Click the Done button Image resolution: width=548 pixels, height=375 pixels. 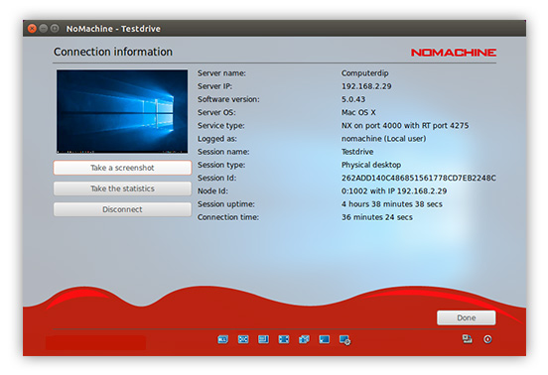point(467,317)
